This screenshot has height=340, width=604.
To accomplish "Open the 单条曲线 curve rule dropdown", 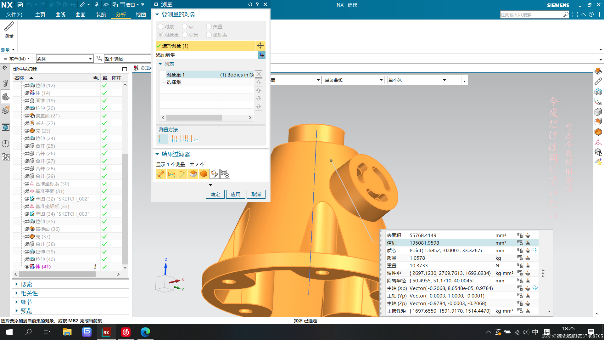I will coord(381,80).
